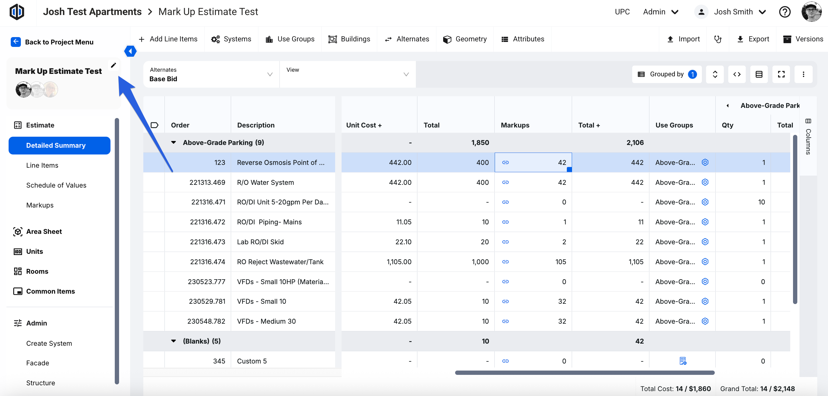Toggle the code brackets view button

coord(737,74)
